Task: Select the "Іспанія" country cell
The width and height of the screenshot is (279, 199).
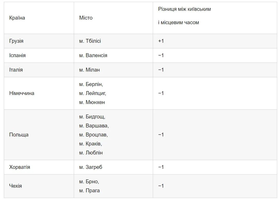Action: 17,55
